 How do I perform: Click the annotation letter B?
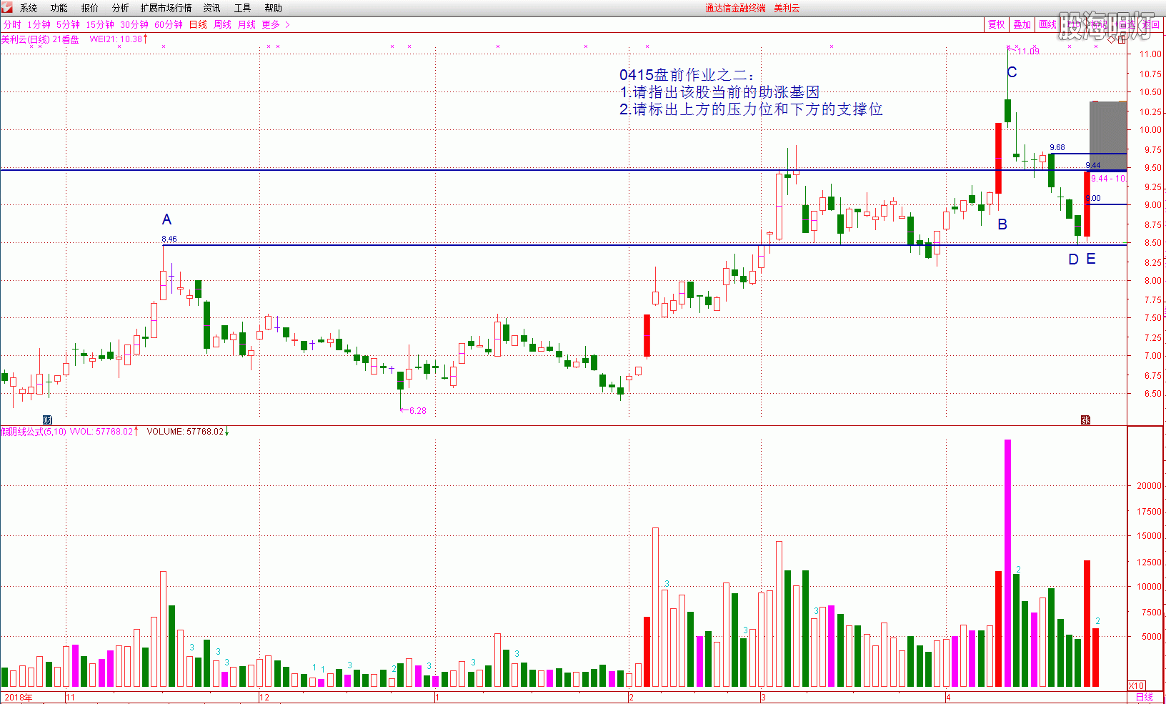pyautogui.click(x=1002, y=224)
